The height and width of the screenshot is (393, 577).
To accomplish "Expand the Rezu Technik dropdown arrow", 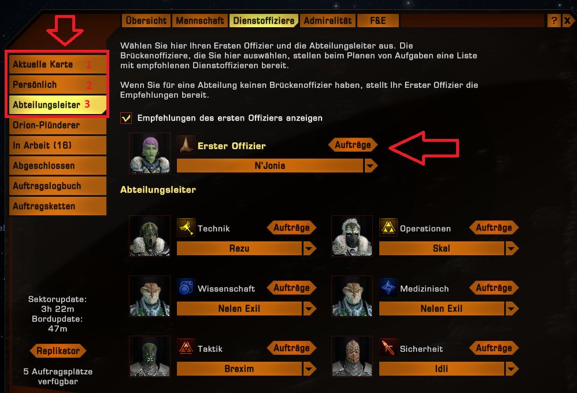I will coord(309,249).
